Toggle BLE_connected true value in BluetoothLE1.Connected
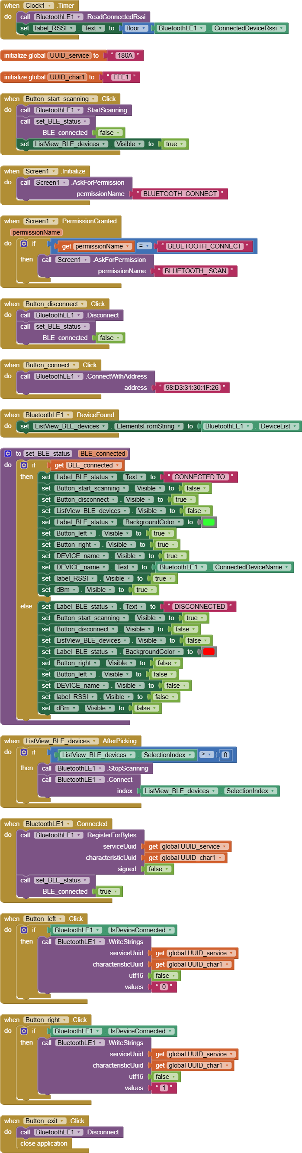Screen dimensions: 302x1153 click(x=108, y=891)
